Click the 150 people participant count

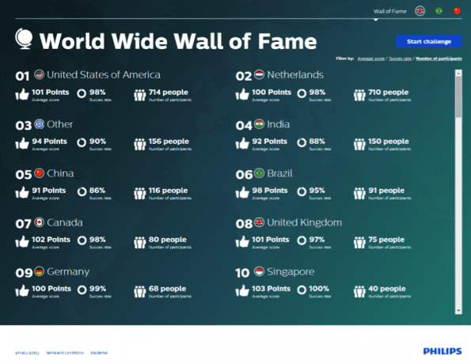click(389, 141)
